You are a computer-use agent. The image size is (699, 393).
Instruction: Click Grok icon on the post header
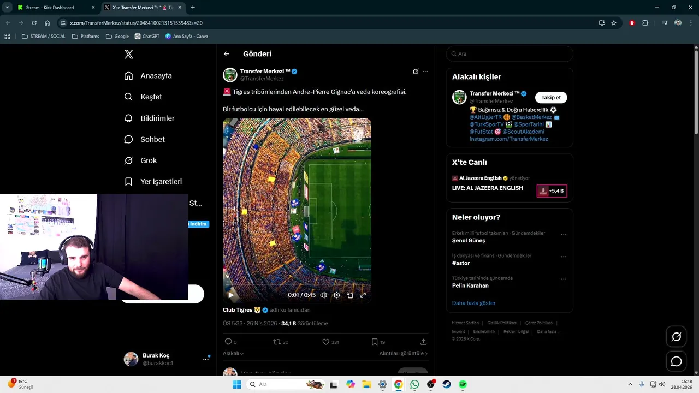tap(416, 72)
